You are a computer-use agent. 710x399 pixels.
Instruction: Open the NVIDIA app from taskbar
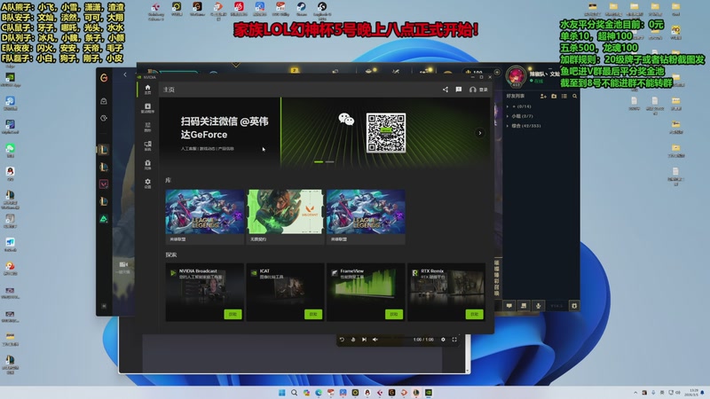pyautogui.click(x=429, y=393)
